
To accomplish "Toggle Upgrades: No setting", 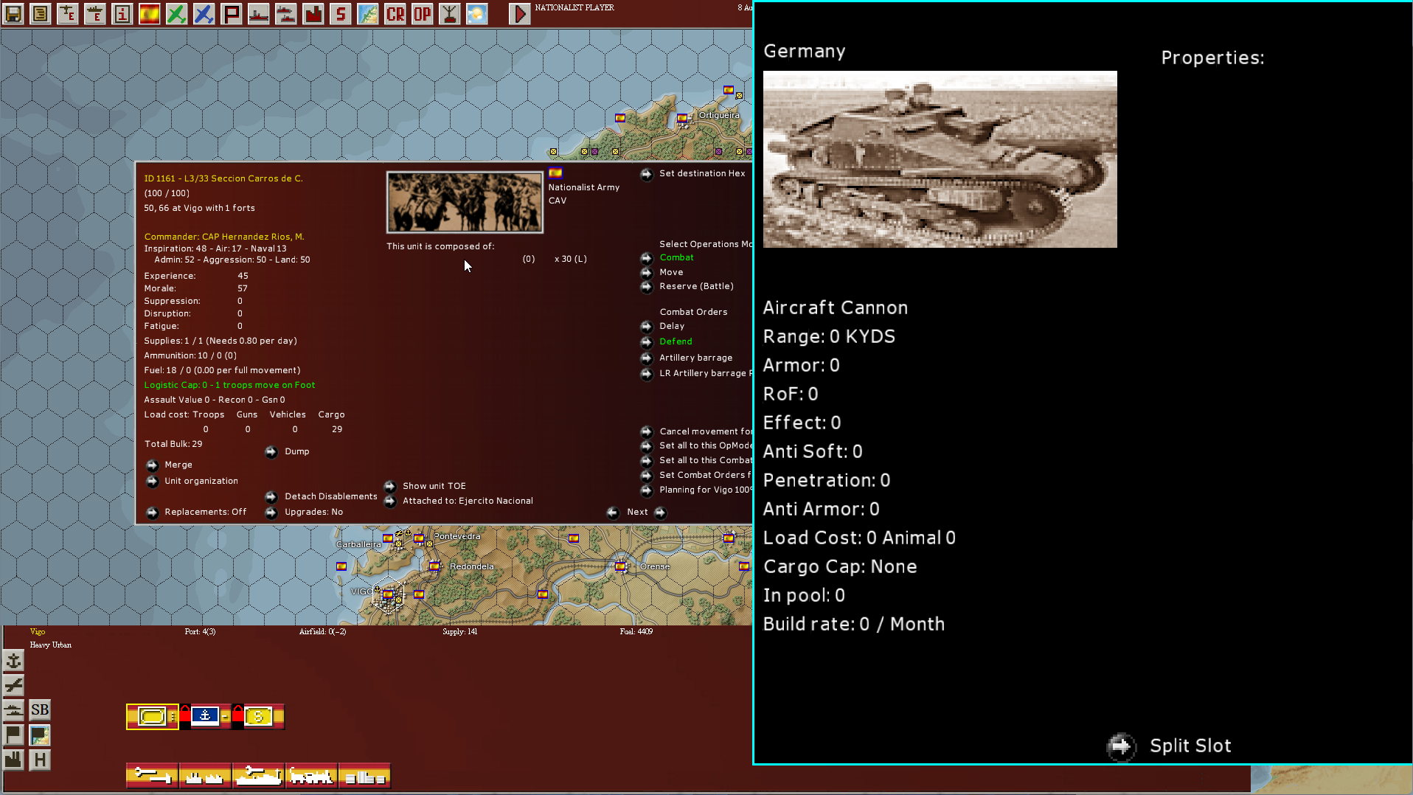I will (x=271, y=513).
